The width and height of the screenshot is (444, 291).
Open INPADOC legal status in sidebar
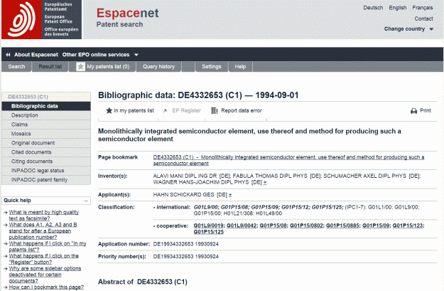click(36, 171)
